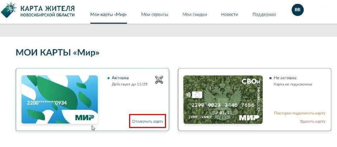Open the QR code icon on active card
Viewport: 337px width, 147px height.
[159, 80]
